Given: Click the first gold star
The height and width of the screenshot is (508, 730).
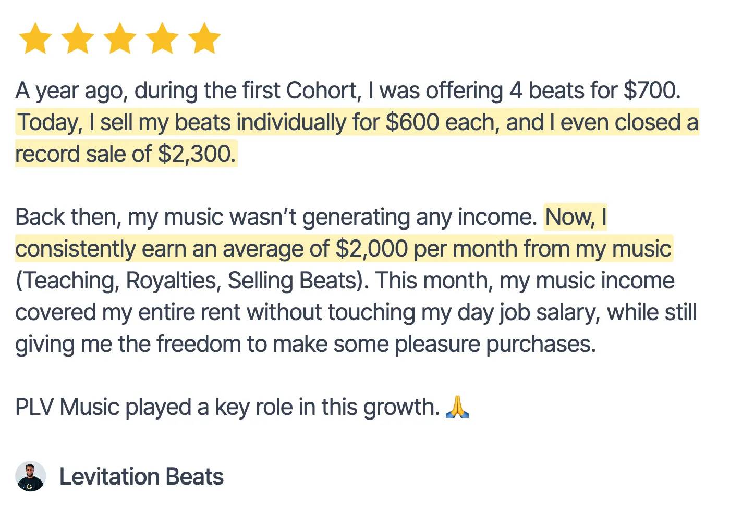Looking at the screenshot, I should pyautogui.click(x=35, y=39).
